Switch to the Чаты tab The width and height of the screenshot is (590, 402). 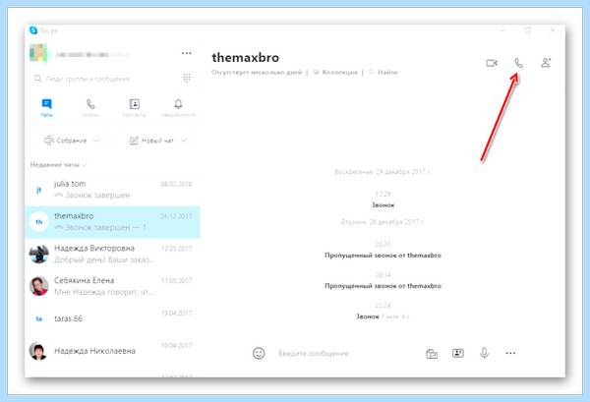click(46, 108)
